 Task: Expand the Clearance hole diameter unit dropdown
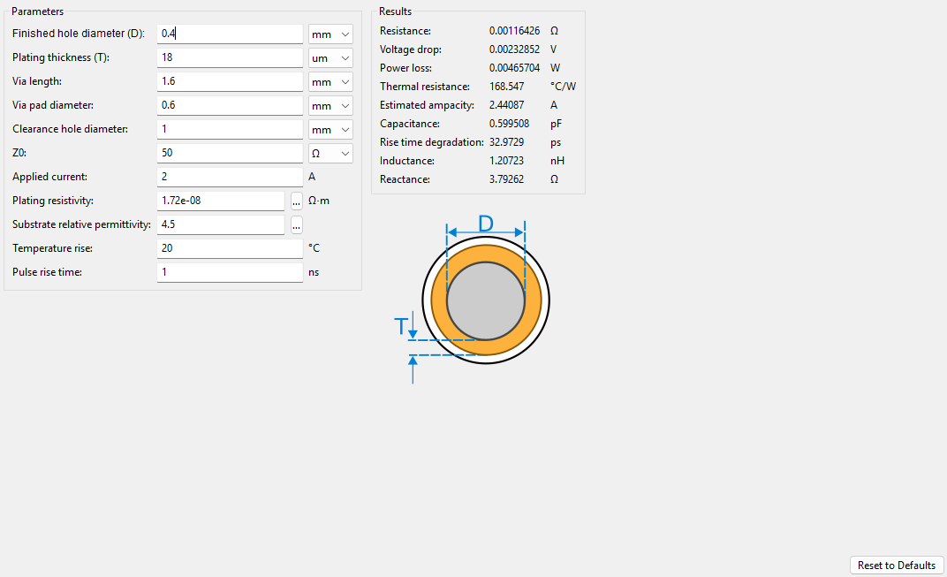pyautogui.click(x=330, y=130)
